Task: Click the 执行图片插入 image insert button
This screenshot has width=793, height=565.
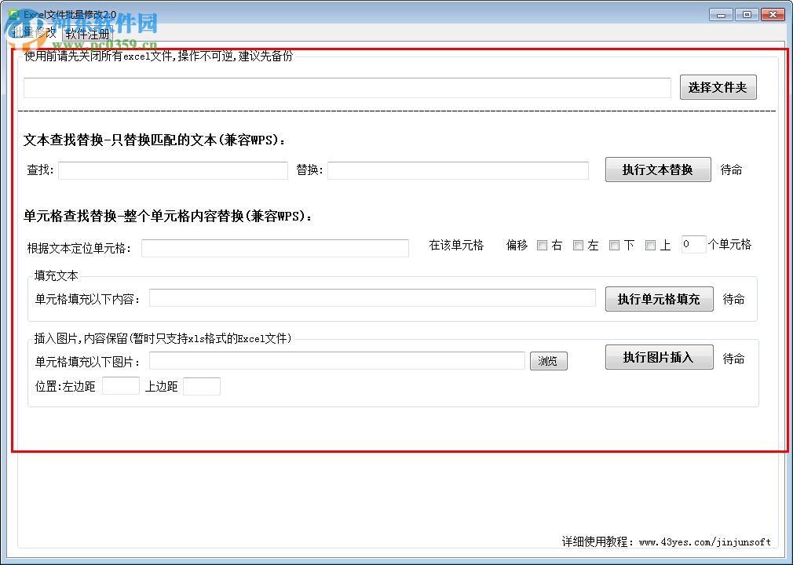Action: tap(659, 357)
